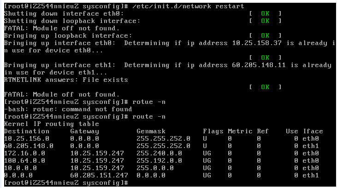Click the OK status for eth0 shutdown
The image size is (337, 188).
tap(265, 13)
